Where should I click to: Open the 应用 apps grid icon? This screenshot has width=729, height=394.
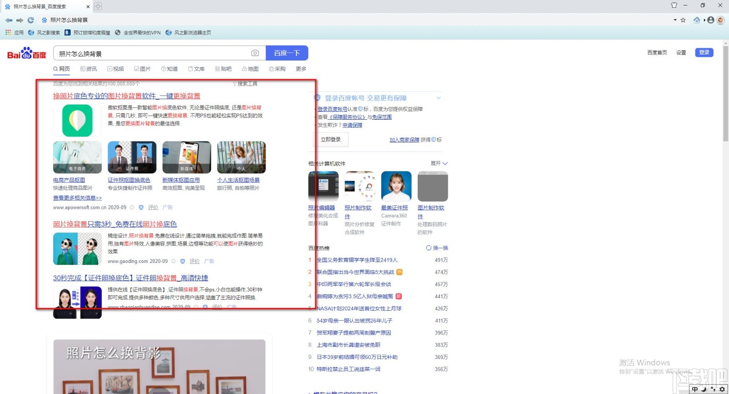pos(8,32)
